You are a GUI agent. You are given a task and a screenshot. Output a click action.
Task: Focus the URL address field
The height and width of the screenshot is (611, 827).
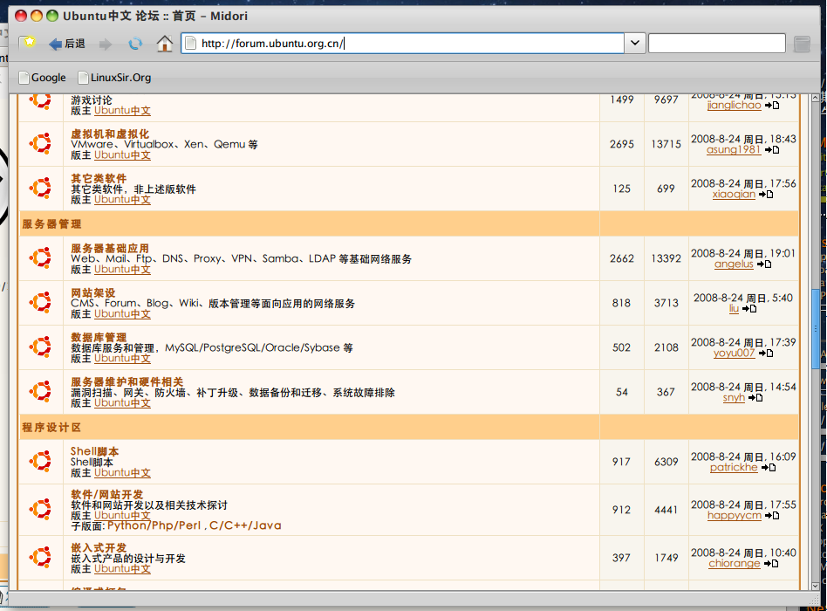click(x=403, y=44)
